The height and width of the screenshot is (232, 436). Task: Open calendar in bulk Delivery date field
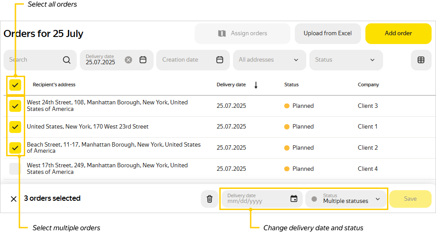tap(294, 199)
